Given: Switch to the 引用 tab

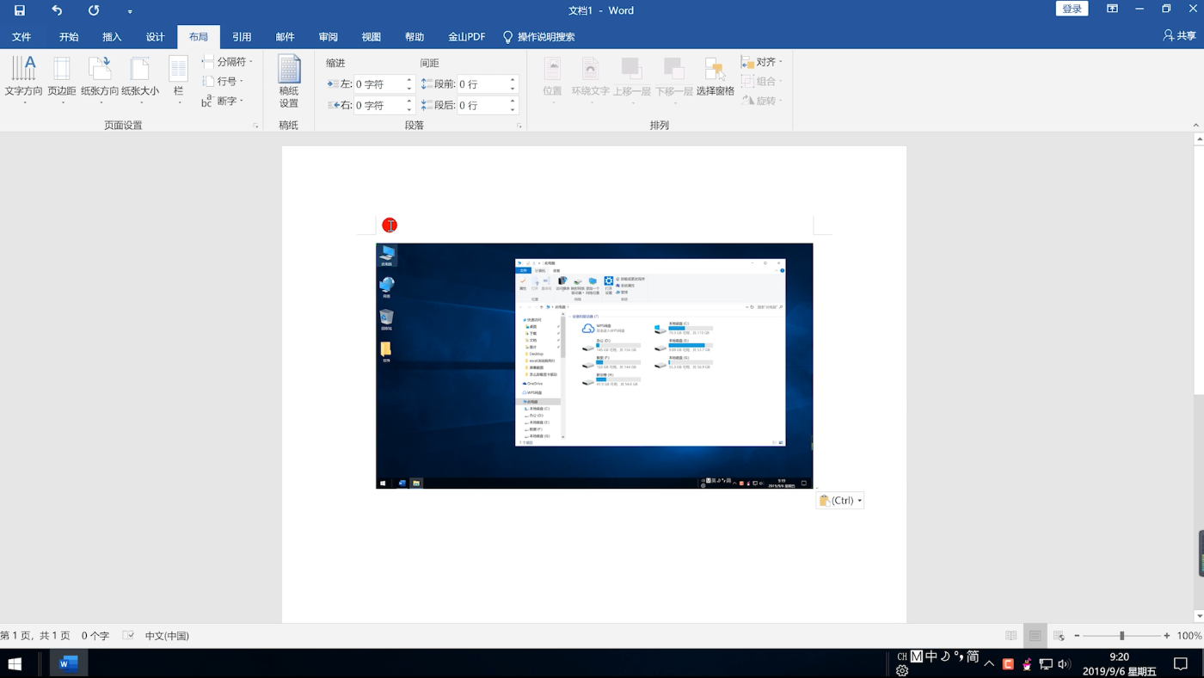Looking at the screenshot, I should click(x=242, y=37).
